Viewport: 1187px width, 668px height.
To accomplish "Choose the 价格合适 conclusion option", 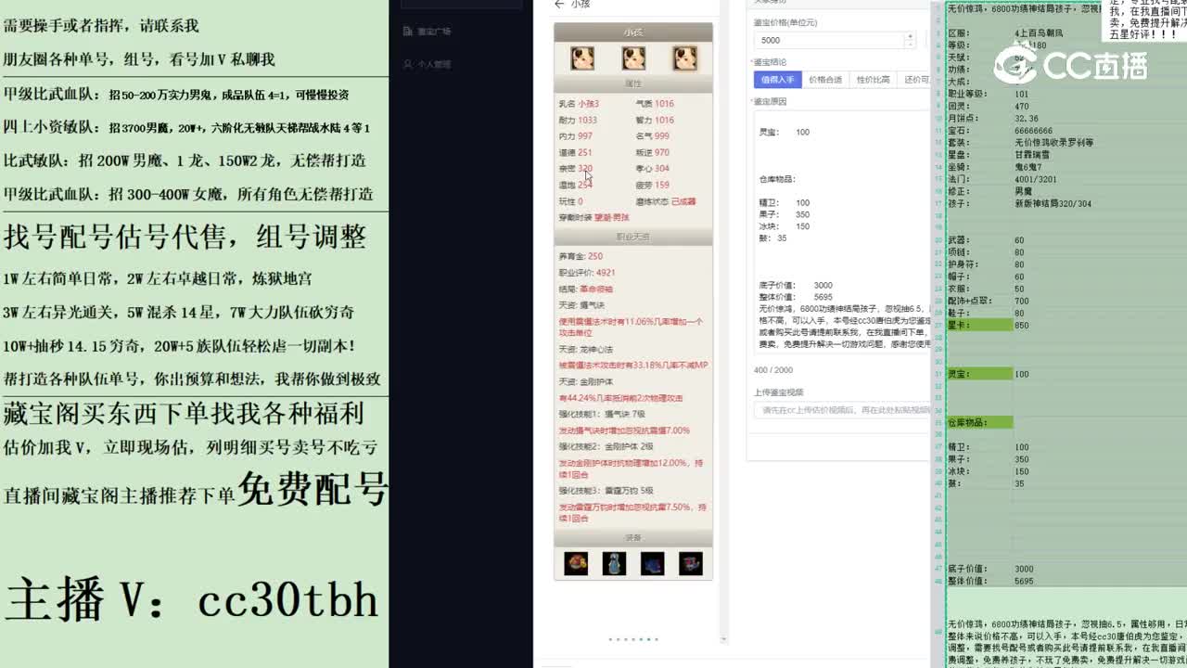I will tap(824, 80).
